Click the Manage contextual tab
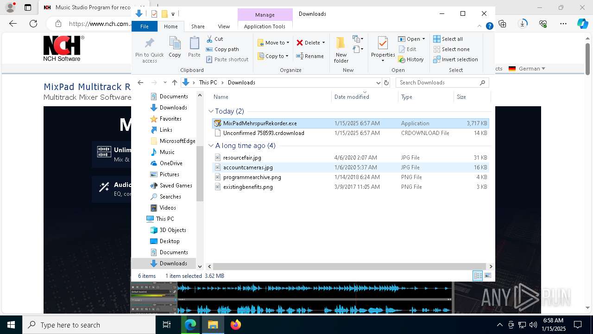The width and height of the screenshot is (593, 334). [x=265, y=15]
